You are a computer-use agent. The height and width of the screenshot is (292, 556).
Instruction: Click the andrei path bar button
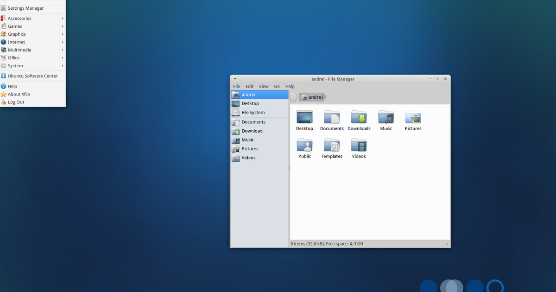[313, 97]
